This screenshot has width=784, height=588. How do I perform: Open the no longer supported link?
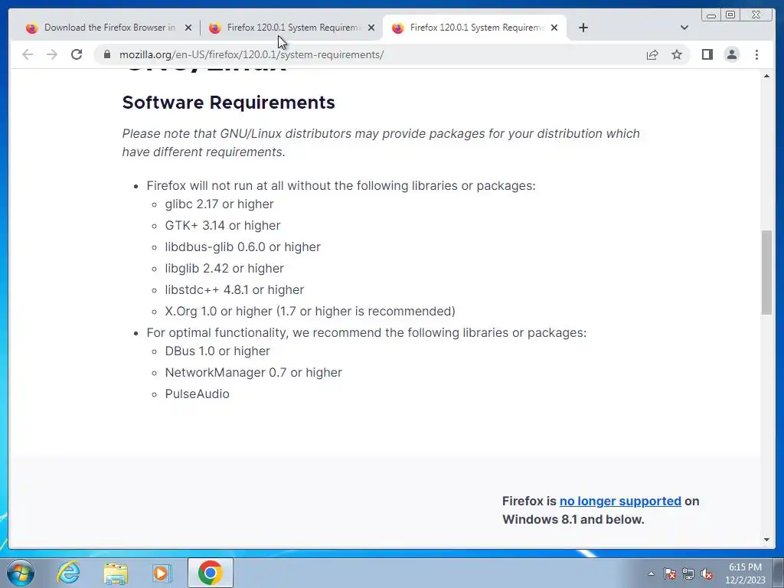click(x=620, y=501)
